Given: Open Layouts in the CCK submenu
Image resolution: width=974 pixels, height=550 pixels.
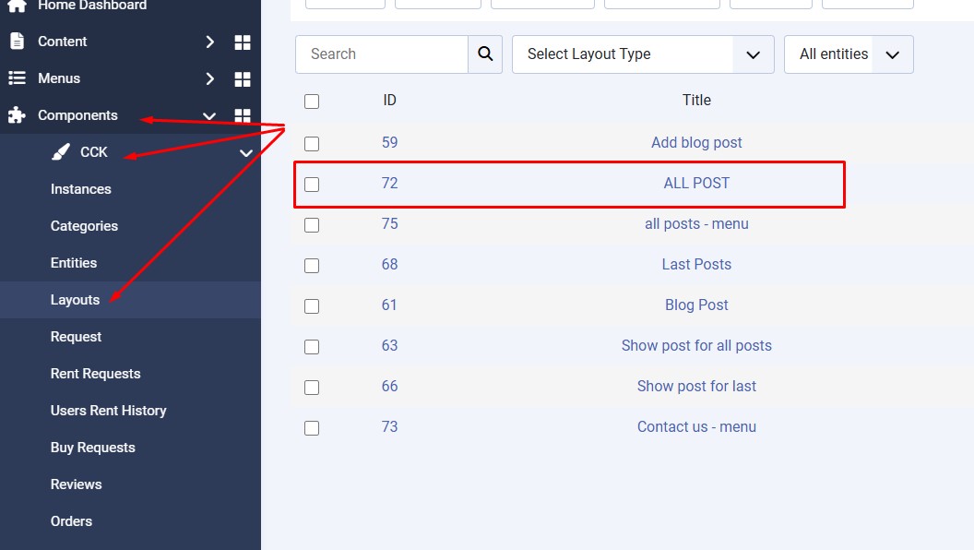Looking at the screenshot, I should pyautogui.click(x=75, y=300).
